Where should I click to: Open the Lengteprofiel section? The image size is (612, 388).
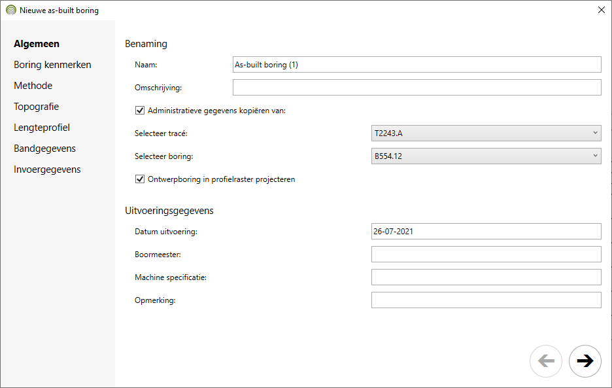click(x=42, y=128)
